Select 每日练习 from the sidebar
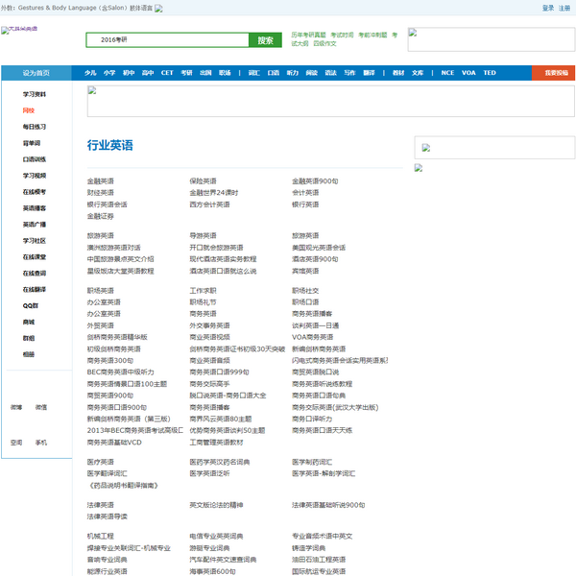The width and height of the screenshot is (576, 576). click(35, 127)
